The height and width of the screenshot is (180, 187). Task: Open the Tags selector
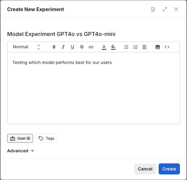pyautogui.click(x=46, y=138)
